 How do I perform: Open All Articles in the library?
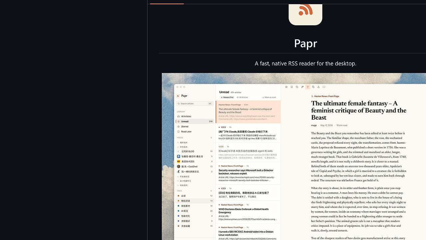tap(195, 116)
